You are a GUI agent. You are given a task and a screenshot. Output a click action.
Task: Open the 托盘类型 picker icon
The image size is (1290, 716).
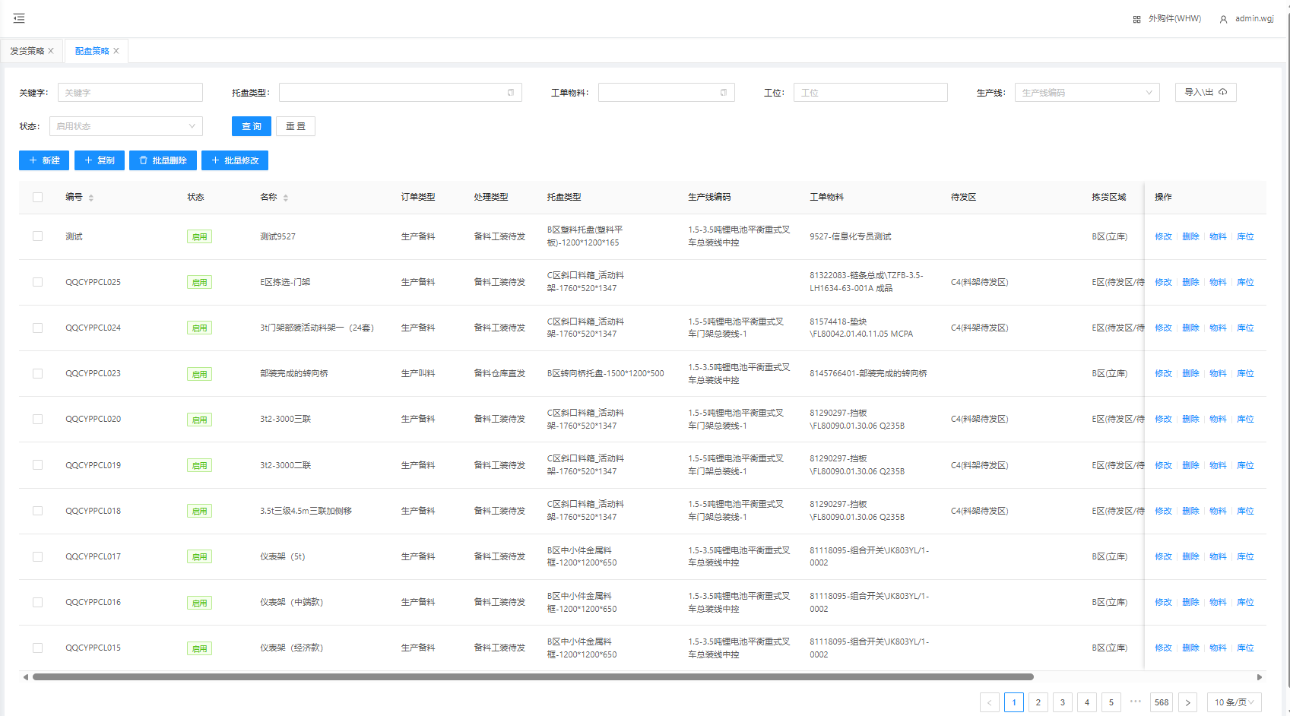coord(511,93)
